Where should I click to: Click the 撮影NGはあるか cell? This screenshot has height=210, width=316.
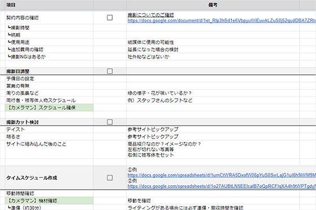tap(49, 57)
